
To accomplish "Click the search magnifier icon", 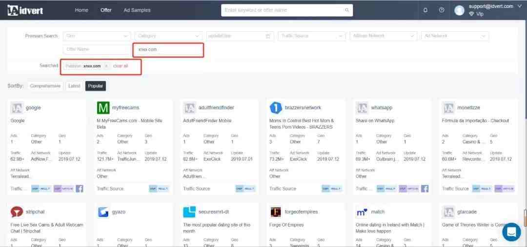I will point(347,10).
